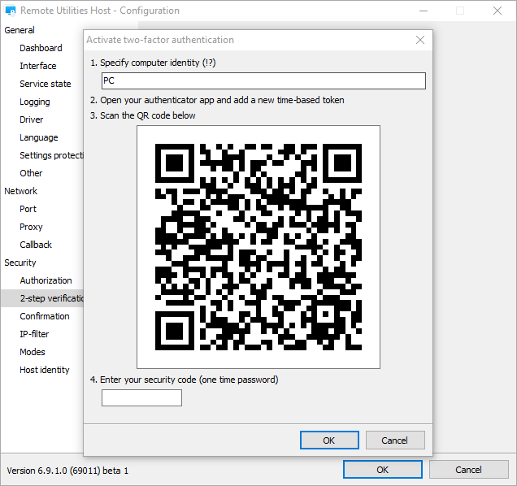Screen dimensions: 517x486
Task: Close the Remote Utilities Configuration window
Action: coord(497,11)
